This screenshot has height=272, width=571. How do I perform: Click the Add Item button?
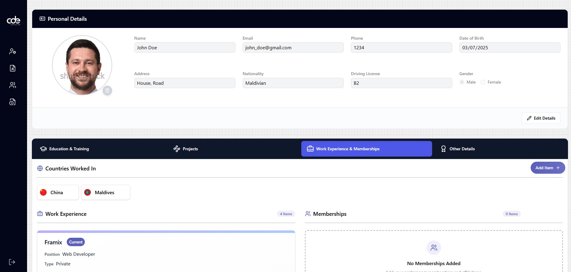click(x=547, y=167)
